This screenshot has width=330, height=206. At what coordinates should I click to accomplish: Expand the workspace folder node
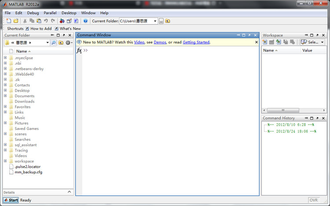coord(5,161)
